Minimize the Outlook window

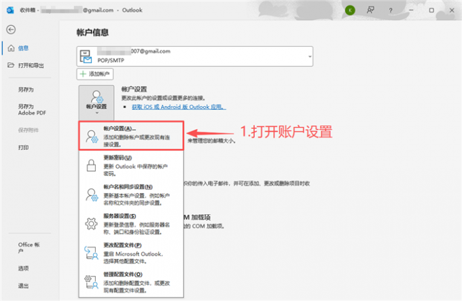click(x=411, y=10)
